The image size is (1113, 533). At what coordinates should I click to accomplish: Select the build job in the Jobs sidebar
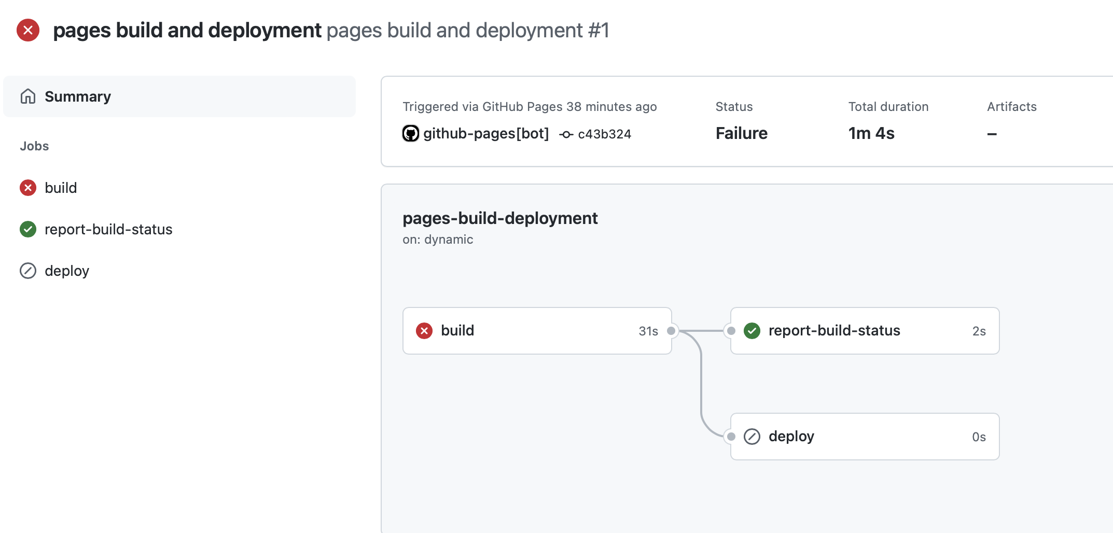(x=61, y=188)
